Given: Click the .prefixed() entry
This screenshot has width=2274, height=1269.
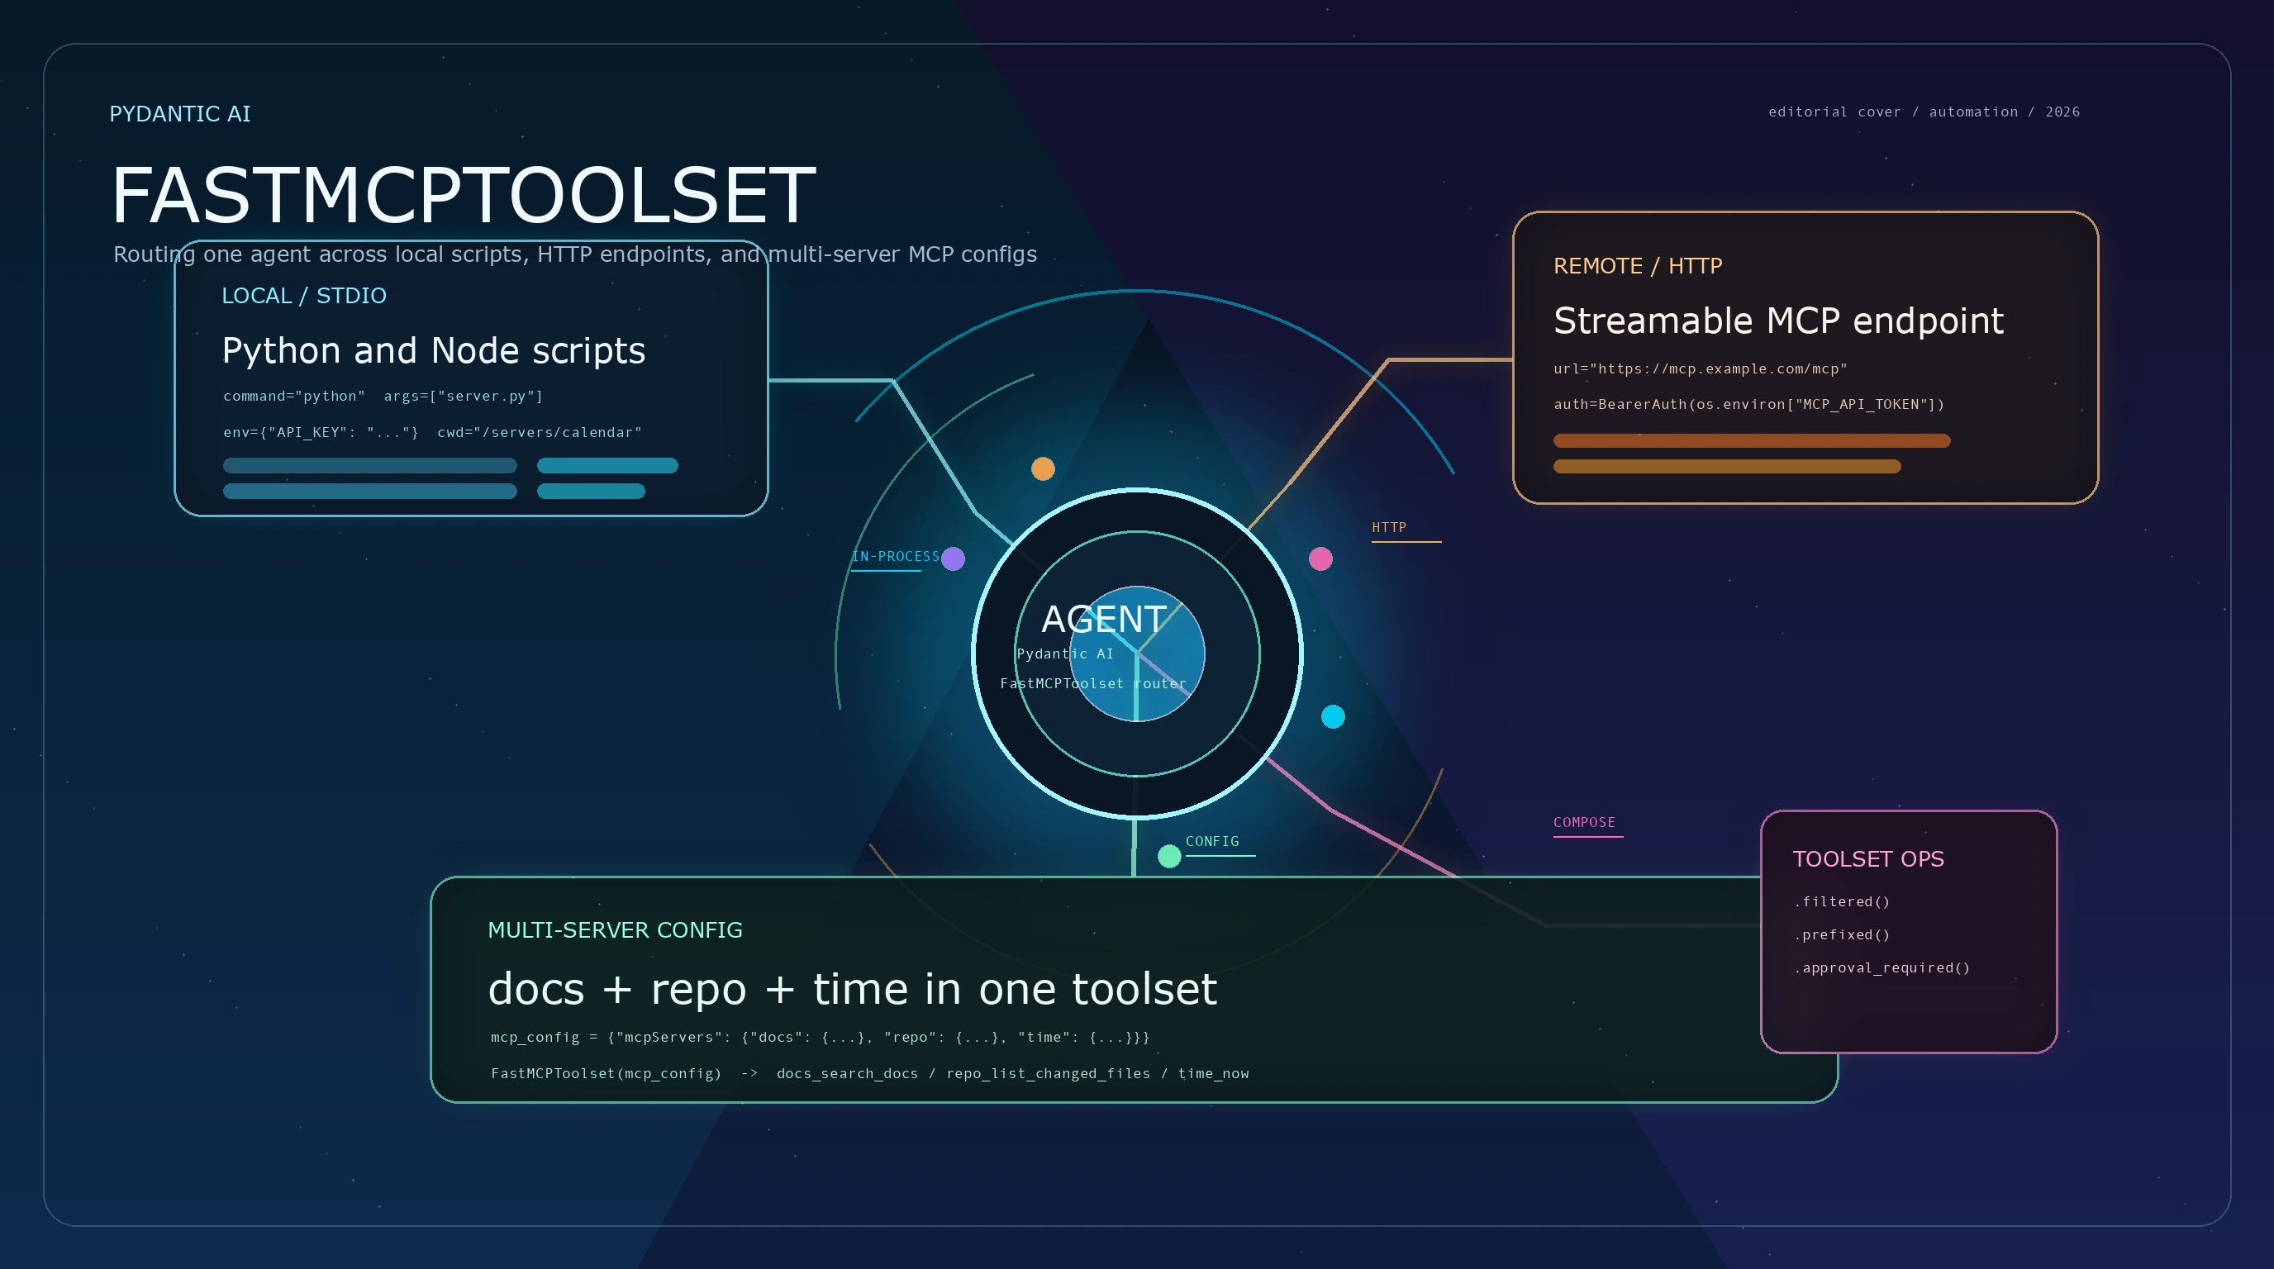Looking at the screenshot, I should (1842, 934).
